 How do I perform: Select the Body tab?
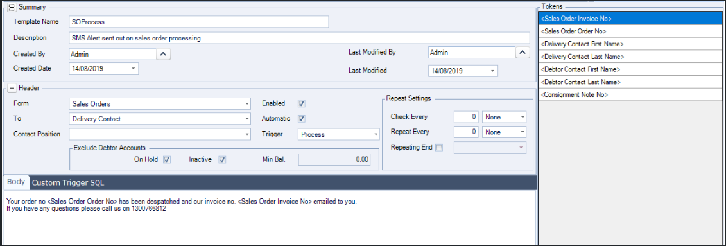pyautogui.click(x=16, y=182)
